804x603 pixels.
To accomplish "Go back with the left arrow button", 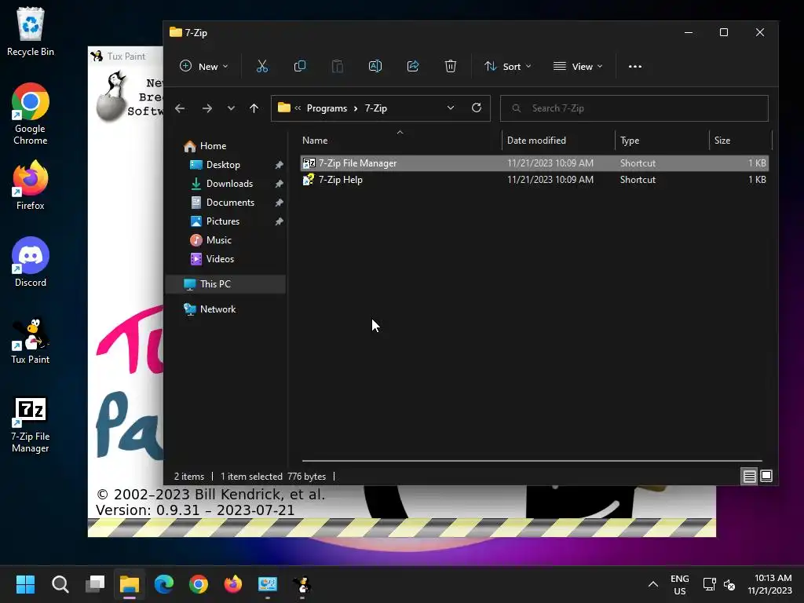I will (x=180, y=108).
